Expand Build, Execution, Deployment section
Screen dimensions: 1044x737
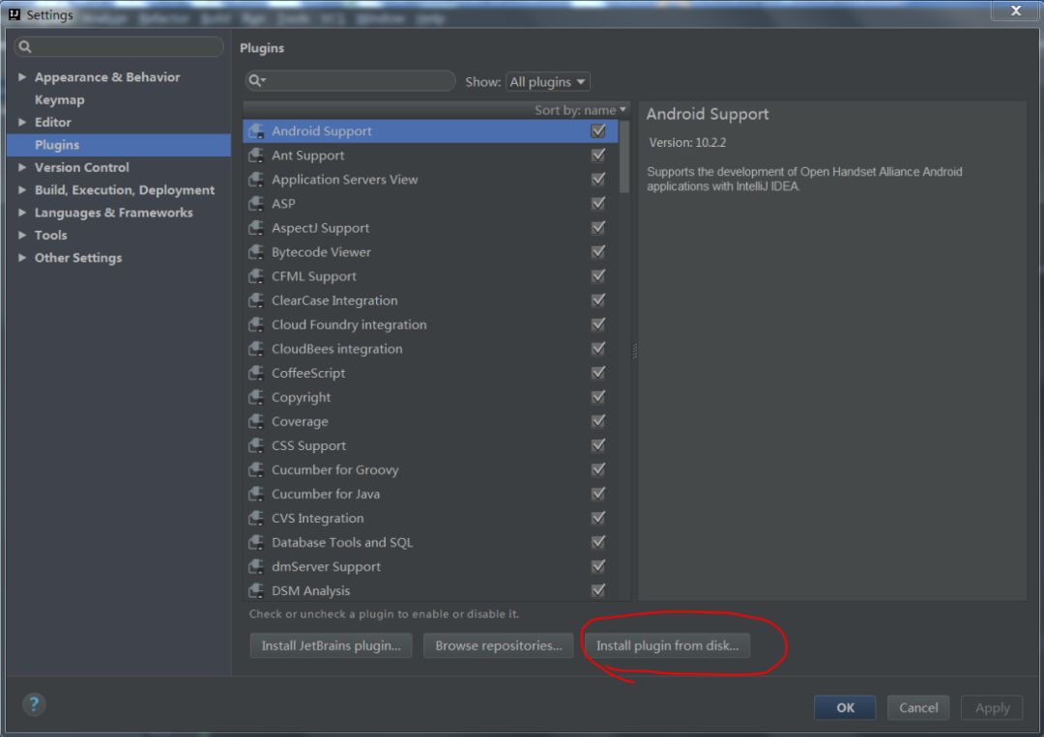22,190
